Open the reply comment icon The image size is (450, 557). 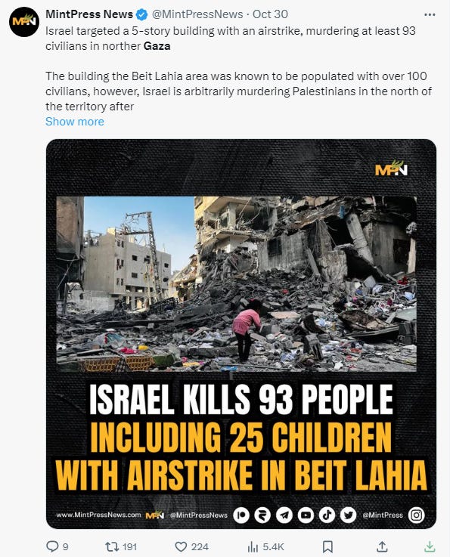pos(53,546)
